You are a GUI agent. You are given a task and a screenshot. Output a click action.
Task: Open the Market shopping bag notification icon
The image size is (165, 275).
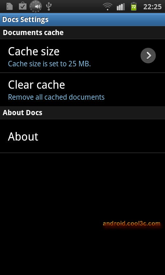click(x=23, y=6)
